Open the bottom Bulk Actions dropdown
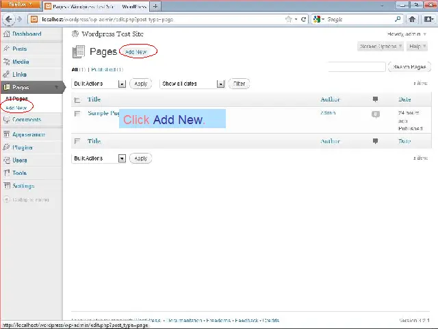Image resolution: width=438 pixels, height=329 pixels. pyautogui.click(x=99, y=158)
